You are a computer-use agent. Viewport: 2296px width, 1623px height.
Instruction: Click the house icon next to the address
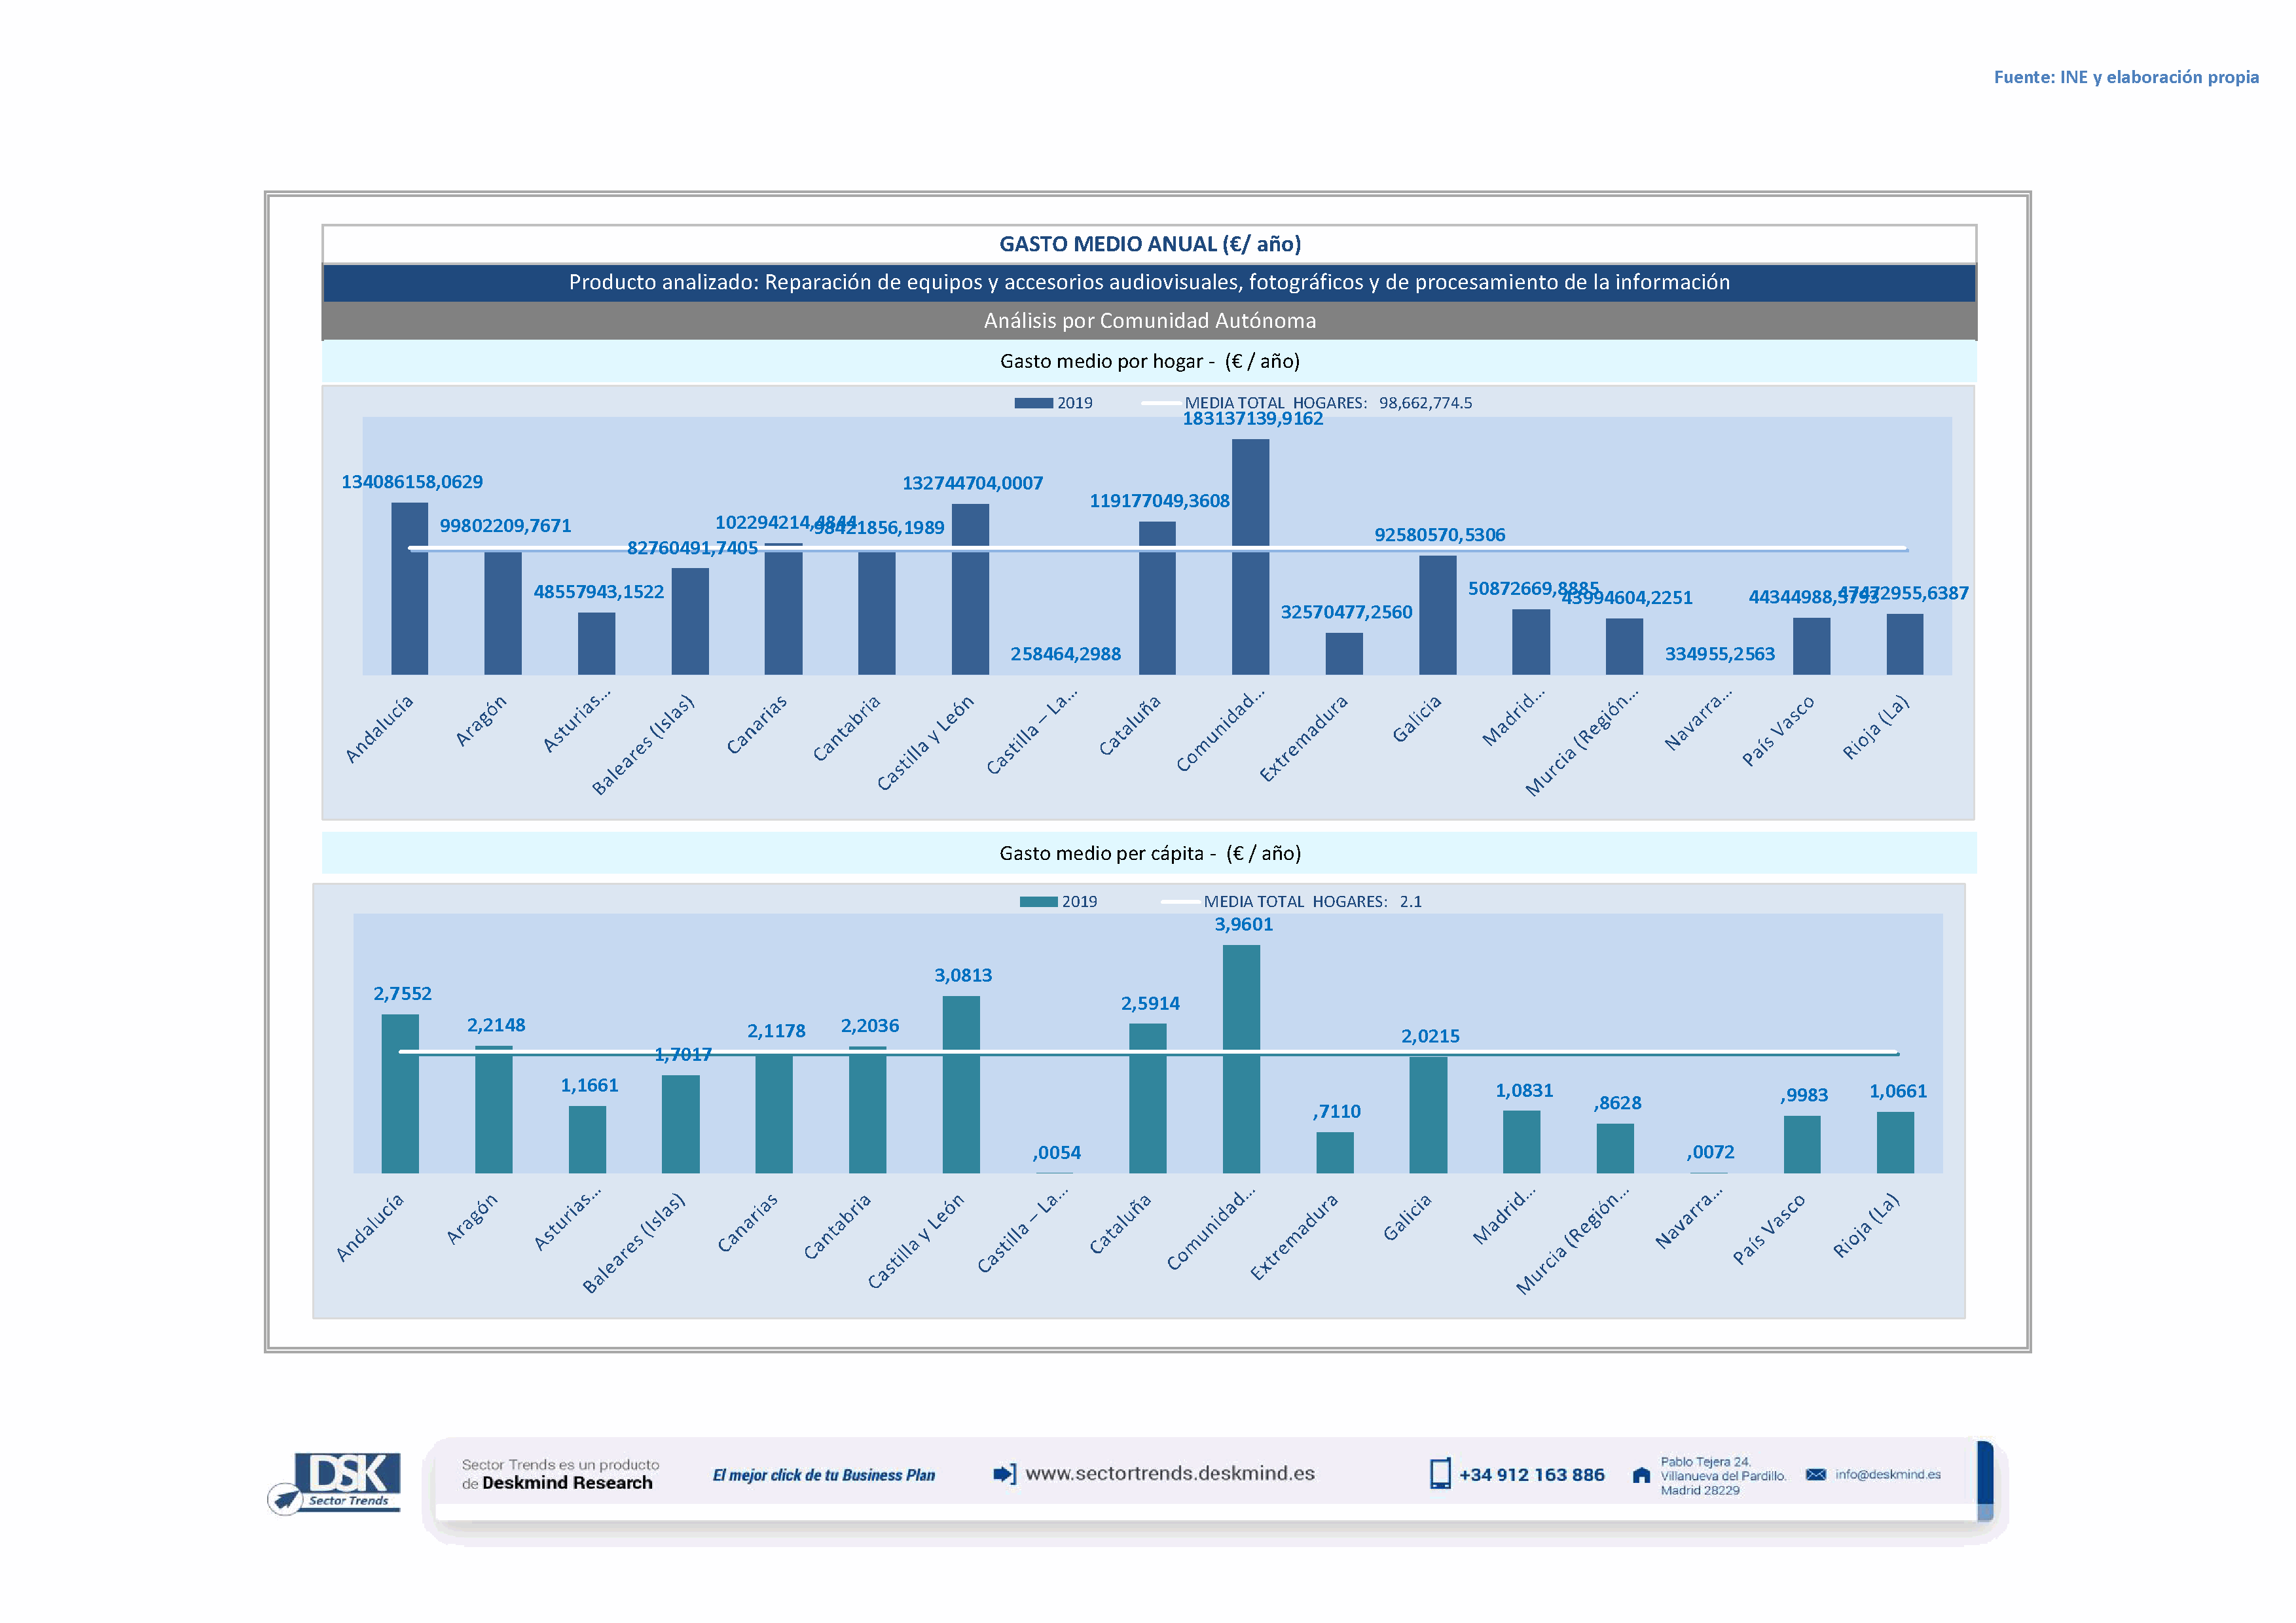tap(1641, 1475)
